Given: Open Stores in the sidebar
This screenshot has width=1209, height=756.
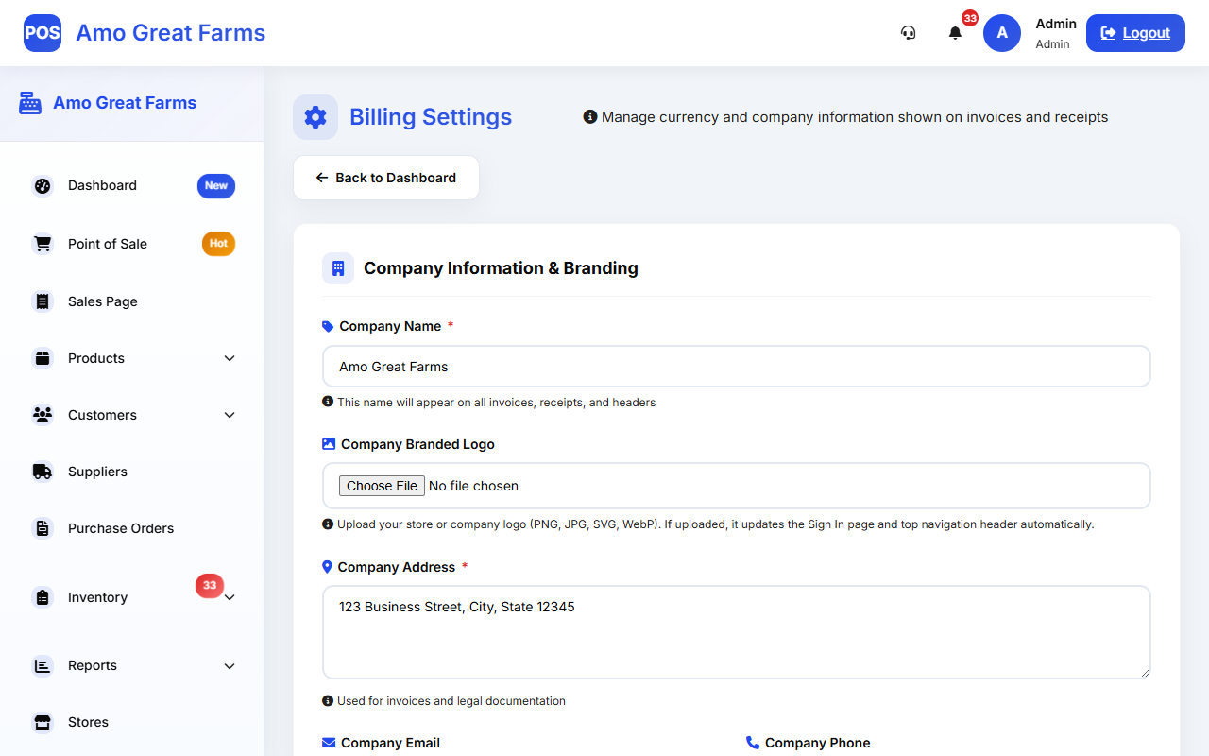Looking at the screenshot, I should 132,722.
